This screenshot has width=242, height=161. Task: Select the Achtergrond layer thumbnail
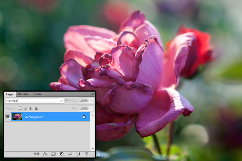click(17, 117)
